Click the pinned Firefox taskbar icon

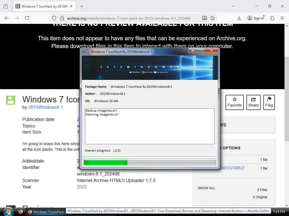pos(20,212)
